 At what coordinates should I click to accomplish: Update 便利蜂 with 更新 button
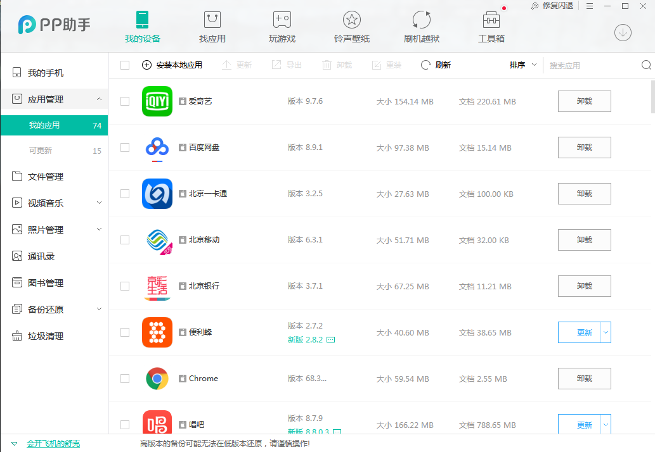click(x=580, y=332)
